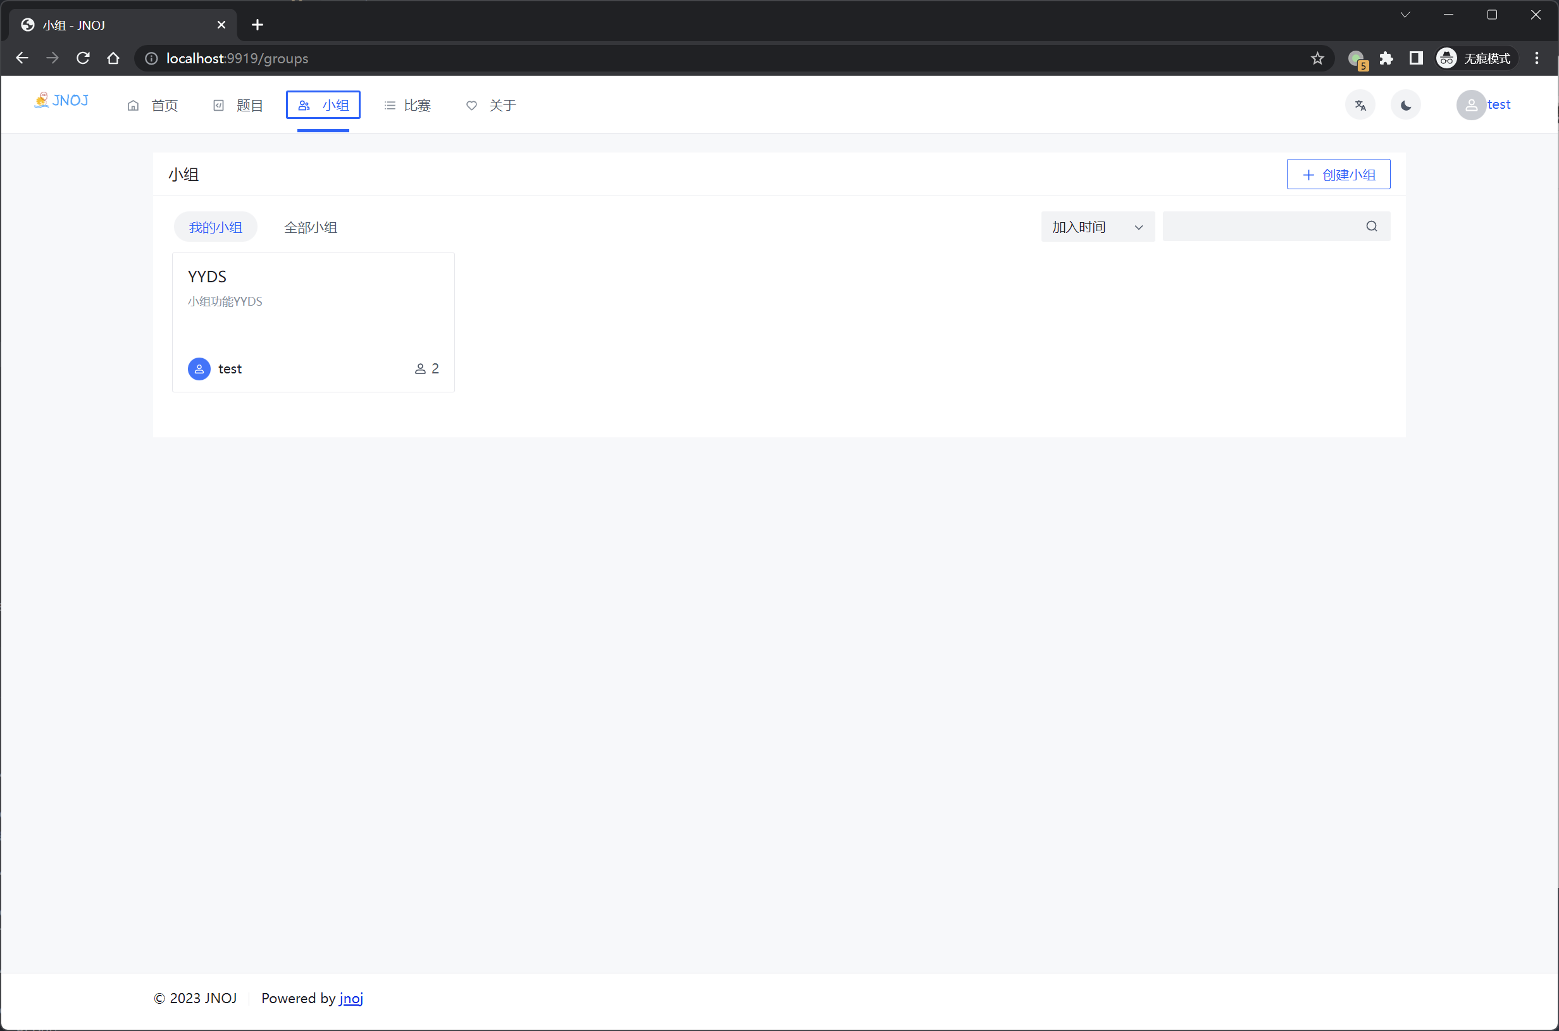
Task: Open the extensions puzzle icon
Action: (1386, 58)
